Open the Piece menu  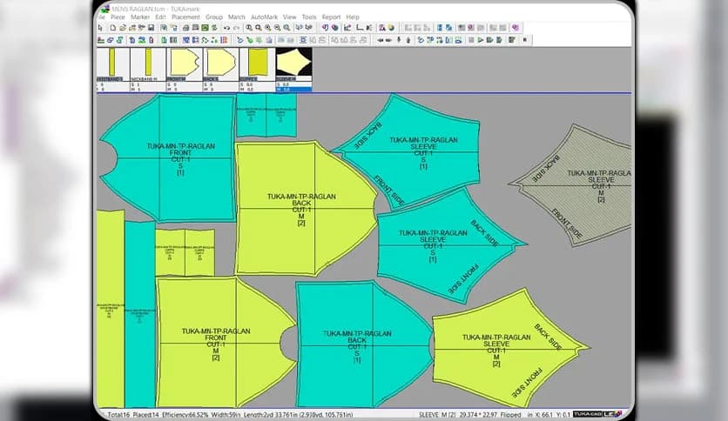(x=116, y=17)
